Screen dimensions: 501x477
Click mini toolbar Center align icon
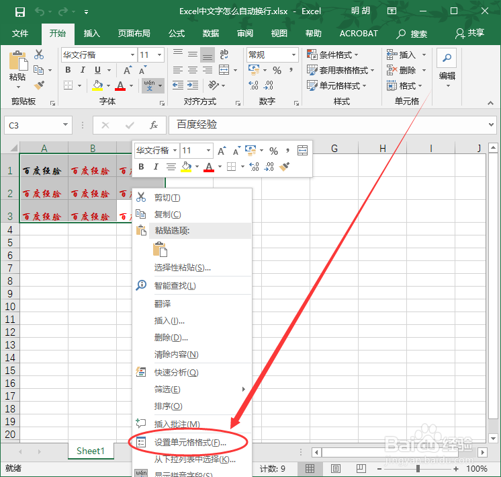pyautogui.click(x=171, y=167)
